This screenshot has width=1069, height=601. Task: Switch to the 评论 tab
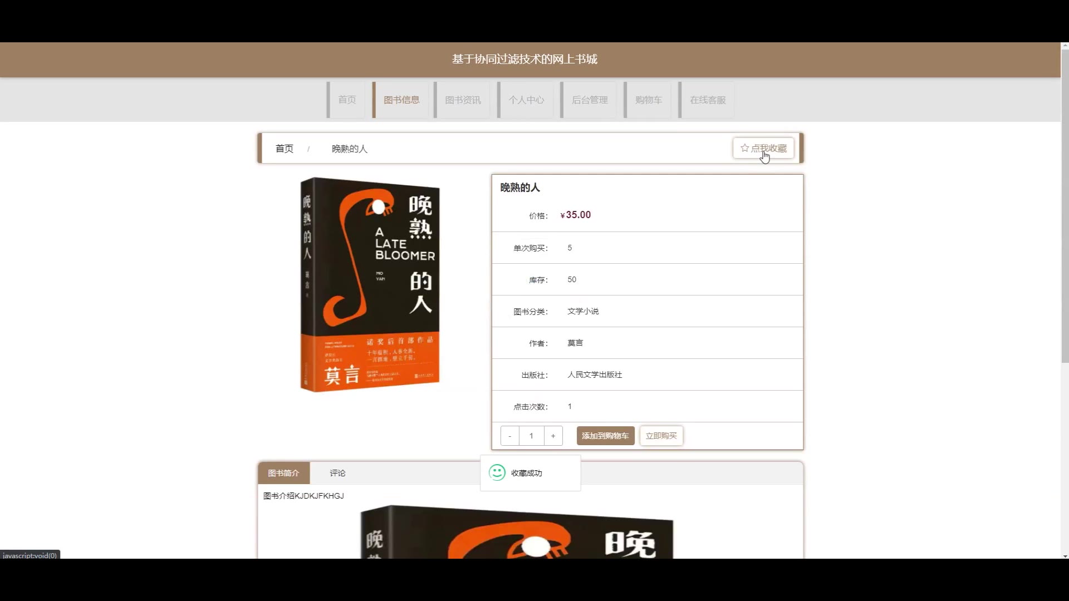pos(337,473)
